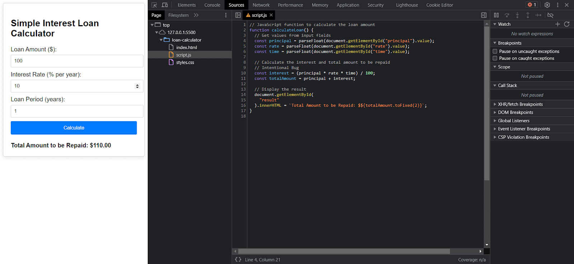Viewport: 574px width, 264px height.
Task: Switch to the Network tab
Action: click(261, 5)
